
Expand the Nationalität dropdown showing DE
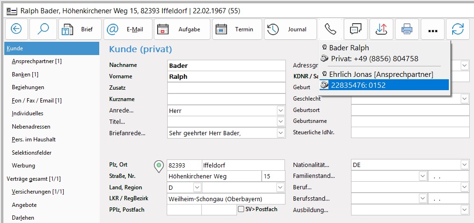click(464, 165)
